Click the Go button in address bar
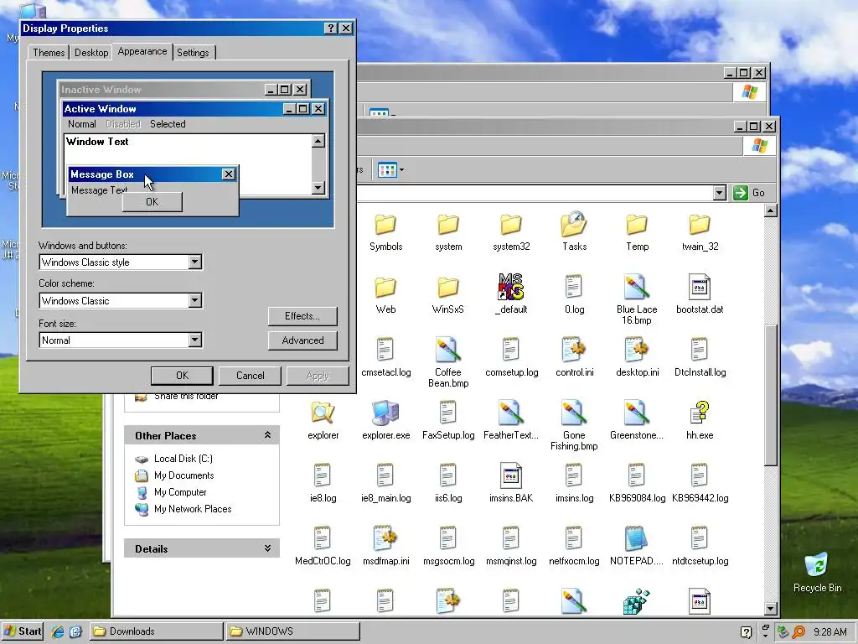Image resolution: width=858 pixels, height=644 pixels. tap(749, 193)
